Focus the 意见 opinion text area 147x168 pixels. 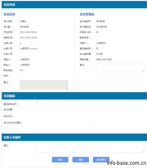point(90,148)
